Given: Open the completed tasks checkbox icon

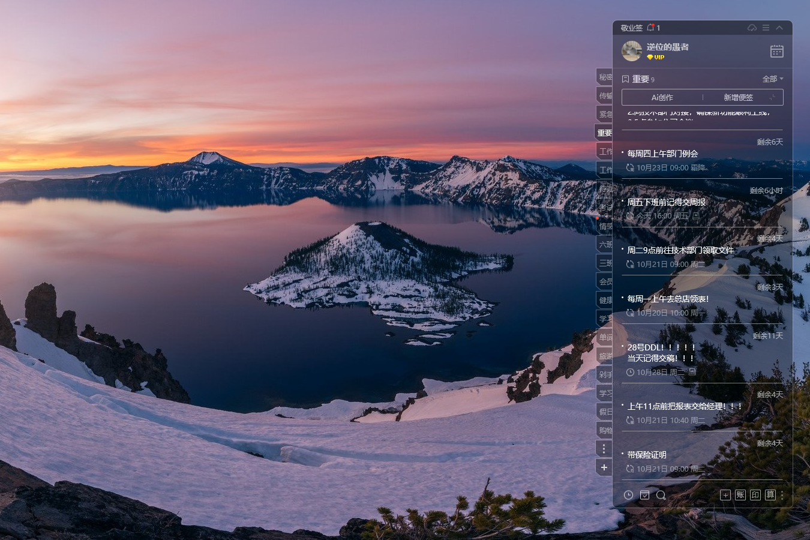Looking at the screenshot, I should pyautogui.click(x=644, y=495).
